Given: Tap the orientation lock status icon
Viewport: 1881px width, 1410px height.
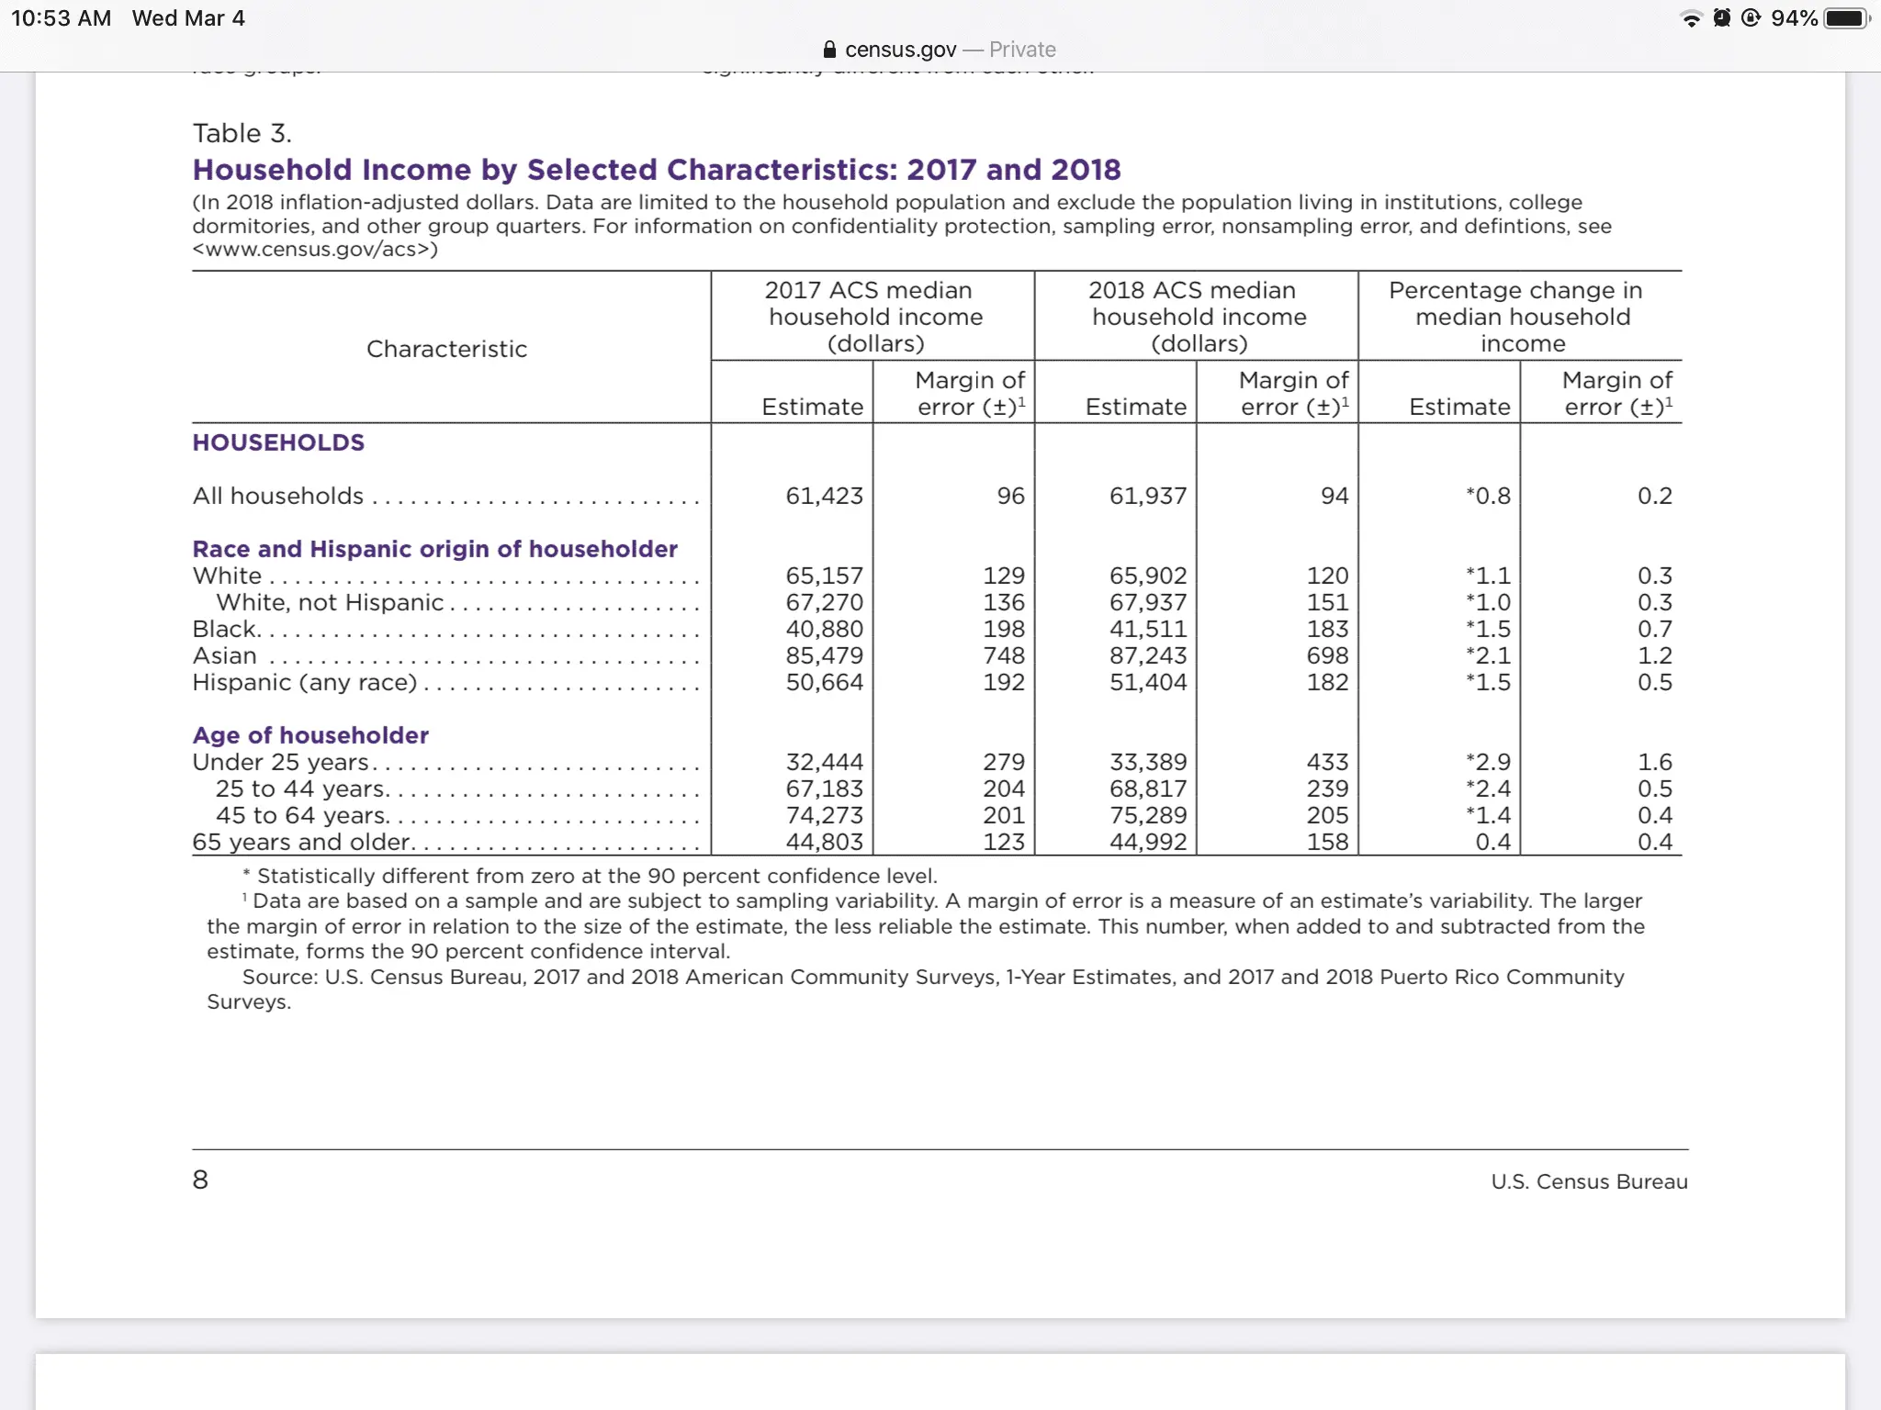Looking at the screenshot, I should point(1751,18).
